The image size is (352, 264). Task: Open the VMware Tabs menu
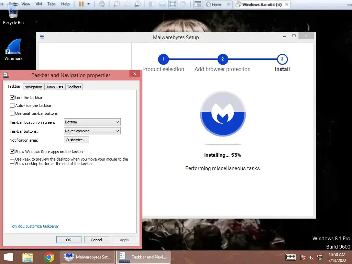pyautogui.click(x=52, y=4)
